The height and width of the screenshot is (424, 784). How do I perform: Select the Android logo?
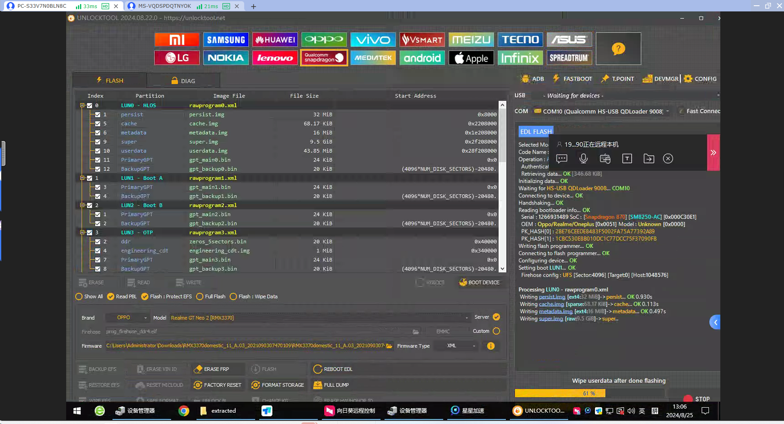(422, 58)
